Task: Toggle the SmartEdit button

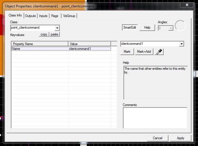Action: pos(130,27)
